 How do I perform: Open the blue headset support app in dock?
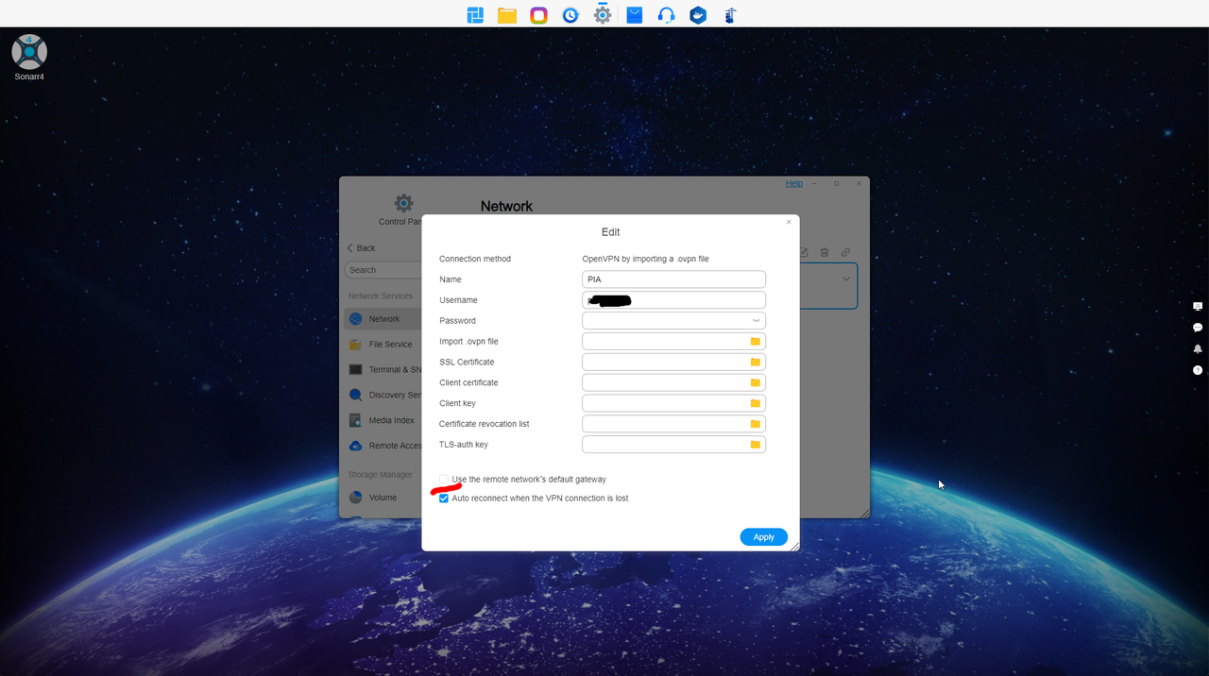point(666,15)
